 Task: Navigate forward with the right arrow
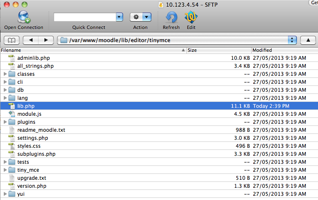(46, 40)
